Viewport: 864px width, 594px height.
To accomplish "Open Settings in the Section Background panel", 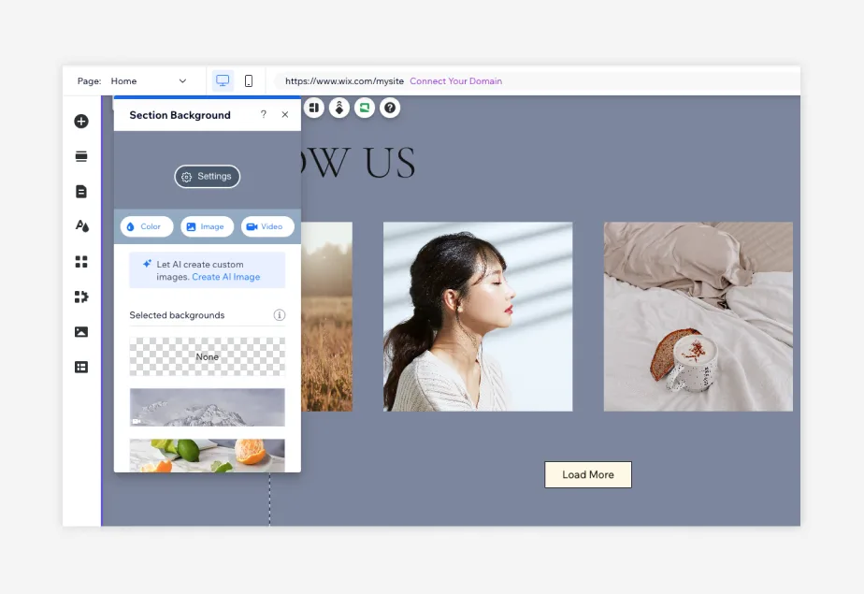I will click(x=207, y=176).
